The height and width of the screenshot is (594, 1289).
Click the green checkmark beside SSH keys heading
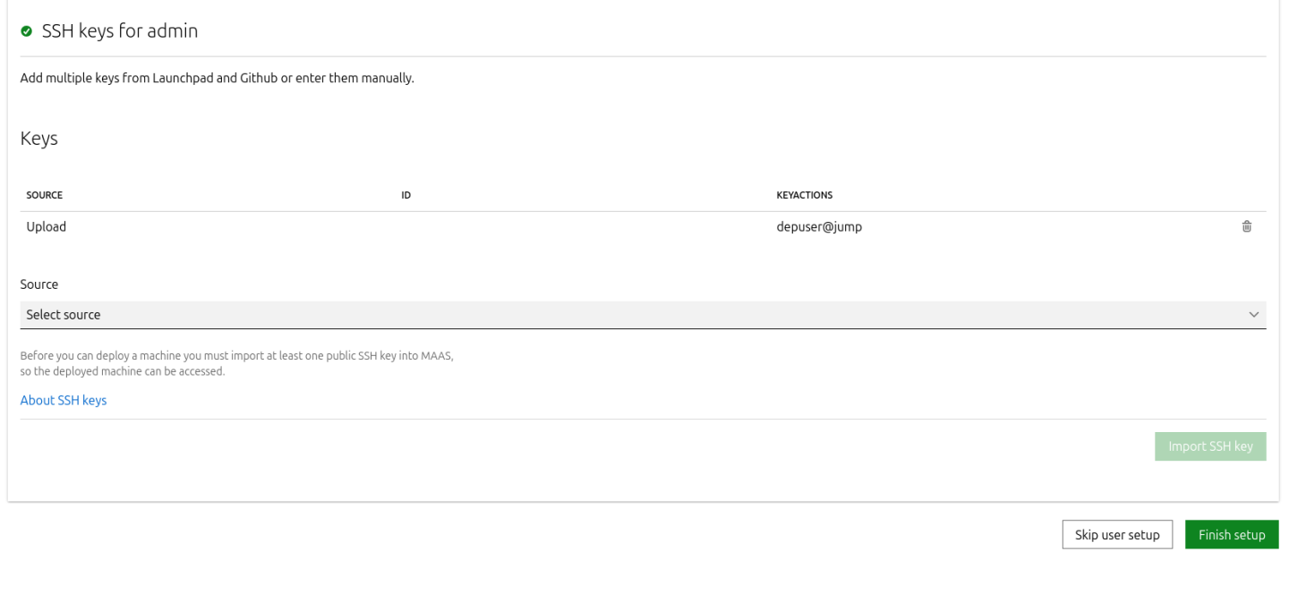(x=25, y=30)
